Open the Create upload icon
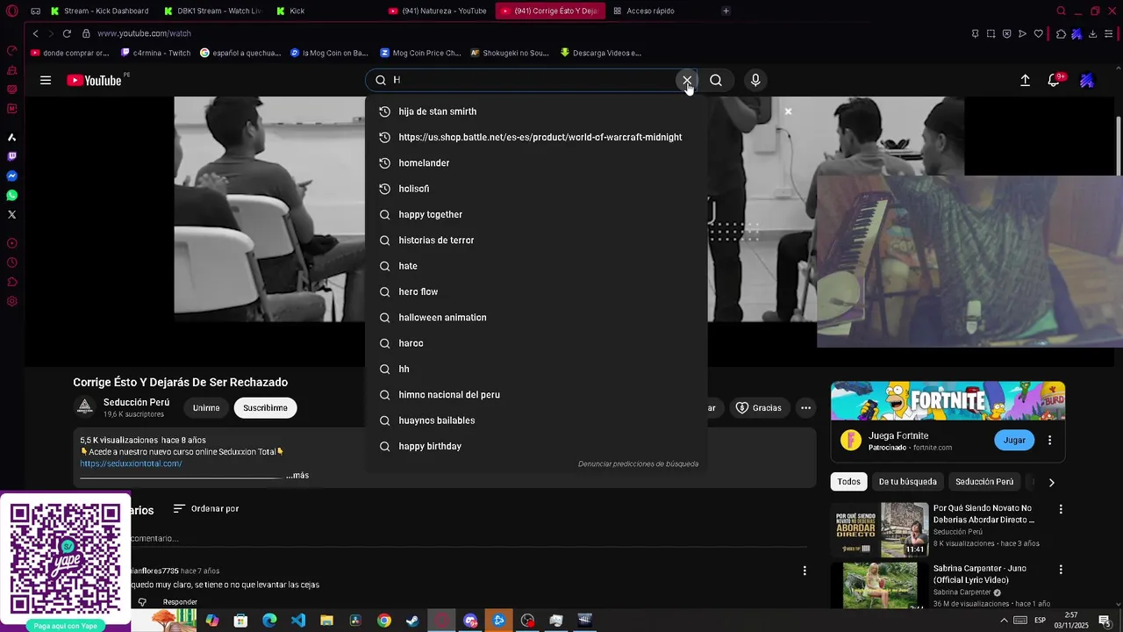 [x=1025, y=80]
